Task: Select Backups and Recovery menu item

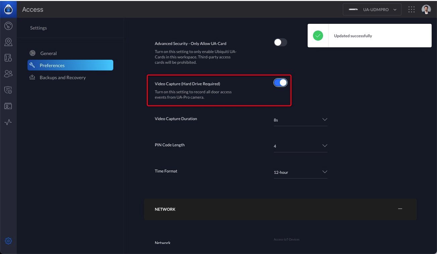Action: click(x=62, y=78)
